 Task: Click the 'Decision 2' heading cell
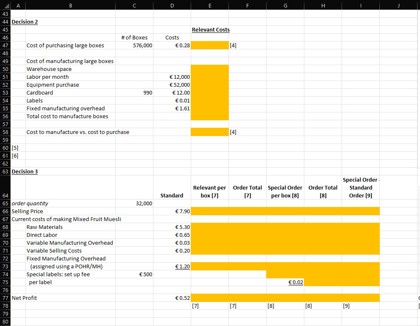(24, 22)
